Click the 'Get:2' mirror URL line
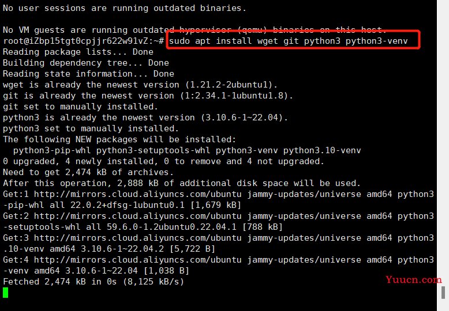 [x=218, y=216]
